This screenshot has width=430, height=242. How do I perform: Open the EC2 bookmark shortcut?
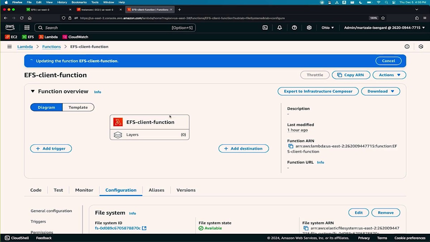tap(11, 37)
